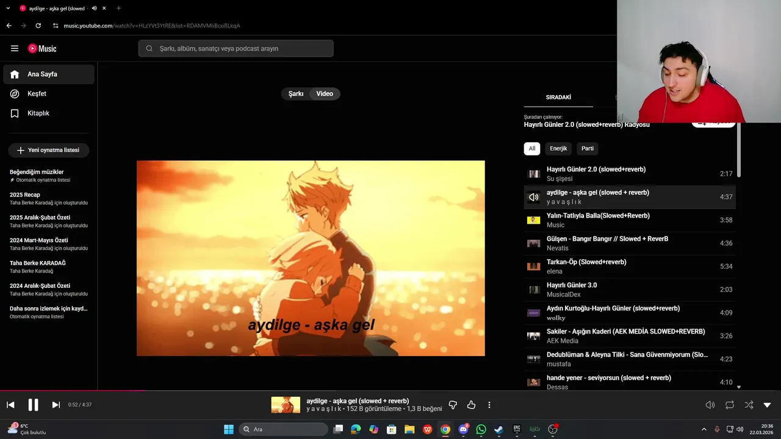781x439 pixels.
Task: Click the site information icon in address bar
Action: pos(56,26)
